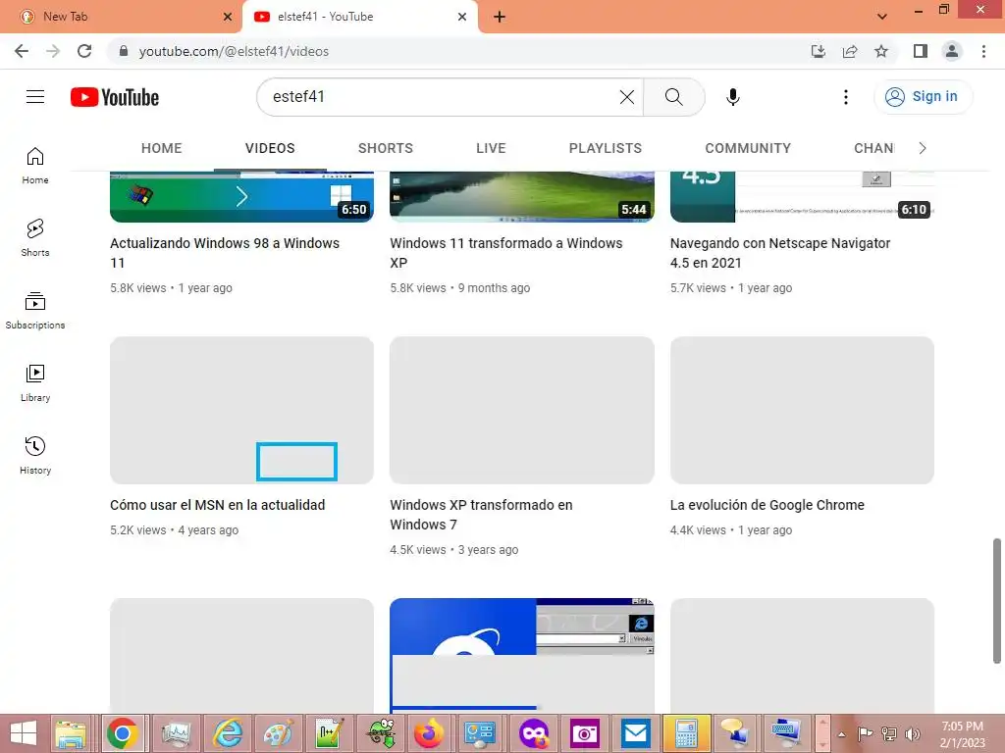Viewport: 1005px width, 753px height.
Task: Go back with the browser back arrow
Action: [x=22, y=51]
